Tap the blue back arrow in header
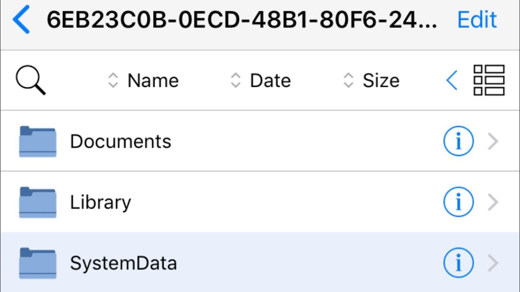This screenshot has width=520, height=292. (x=21, y=19)
